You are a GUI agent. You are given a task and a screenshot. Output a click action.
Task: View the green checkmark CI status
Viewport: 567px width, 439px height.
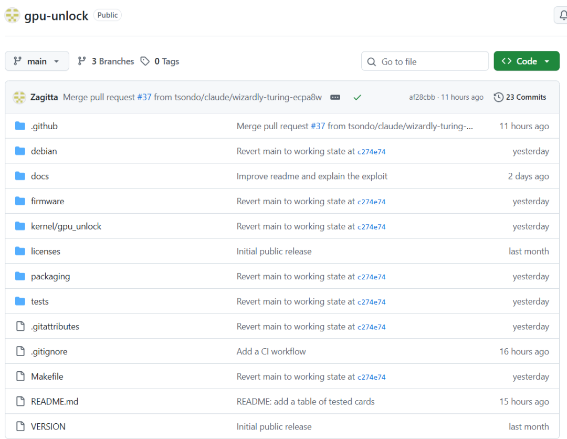(358, 97)
